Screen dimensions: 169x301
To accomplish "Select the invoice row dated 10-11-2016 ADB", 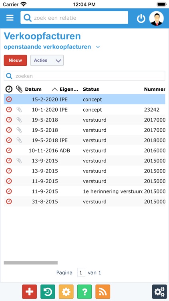I will 84,150.
